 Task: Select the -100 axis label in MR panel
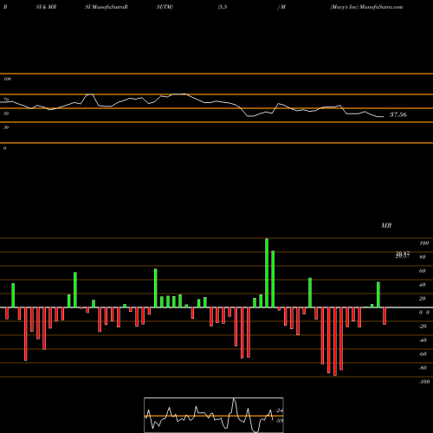(x=424, y=382)
